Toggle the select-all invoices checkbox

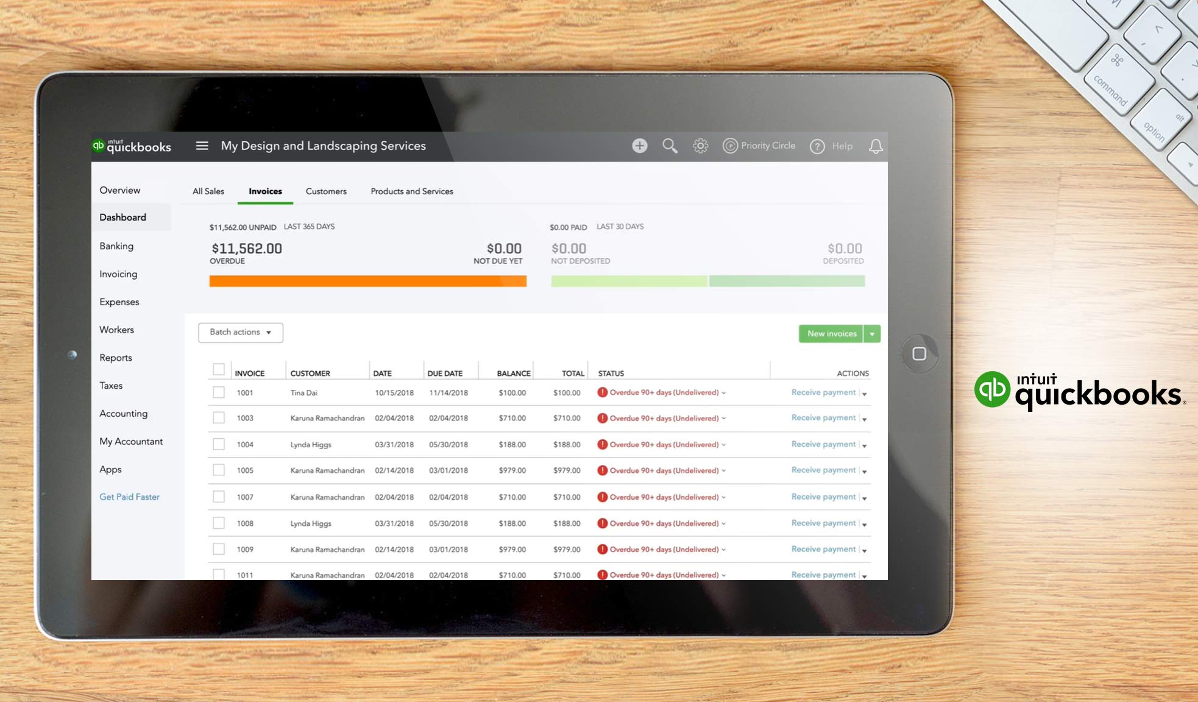pos(219,368)
